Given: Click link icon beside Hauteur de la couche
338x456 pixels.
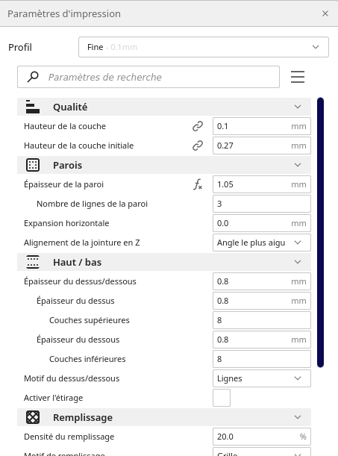Looking at the screenshot, I should [198, 126].
